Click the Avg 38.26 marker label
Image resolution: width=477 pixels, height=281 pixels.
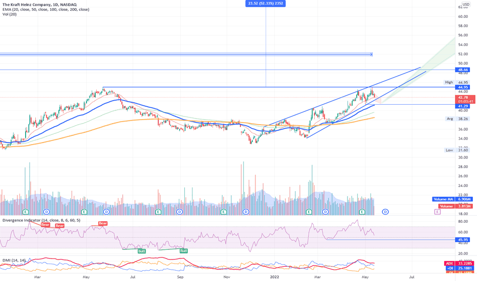coord(457,119)
